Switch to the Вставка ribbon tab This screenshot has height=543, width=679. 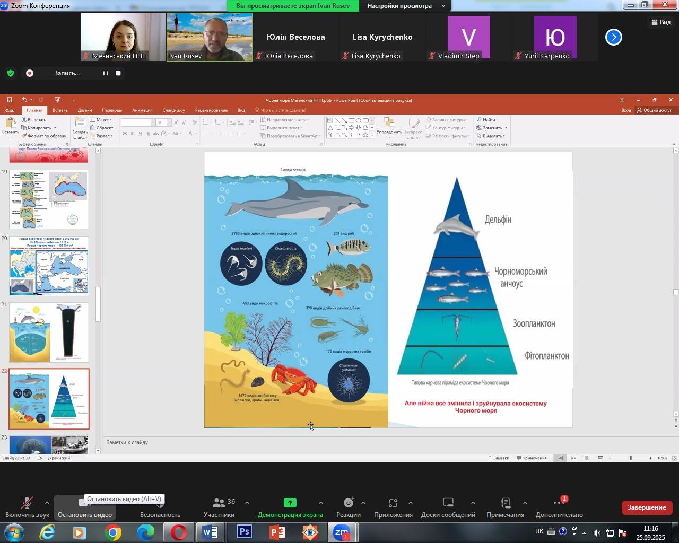60,110
